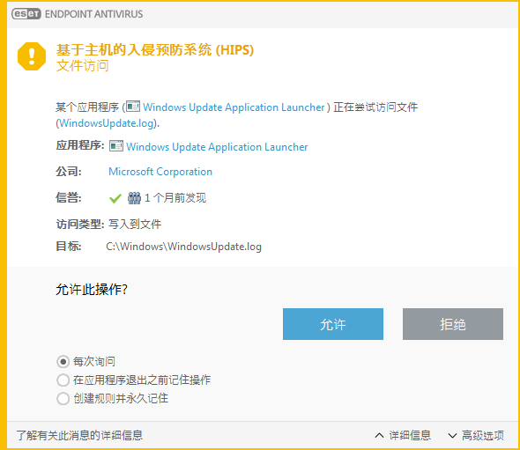Open 了解有关此消息的详细信息 link
Viewport: 520px width, 450px height.
[x=79, y=435]
